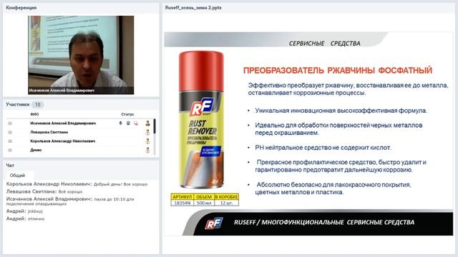The image size is (458, 257).
Task: Open the Общий chat tab
Action: [x=17, y=176]
